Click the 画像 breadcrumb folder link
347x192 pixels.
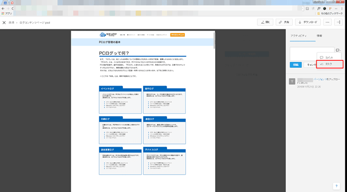(x=11, y=23)
